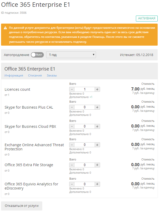Open the Информация tab
The width and height of the screenshot is (160, 211).
pos(14,75)
